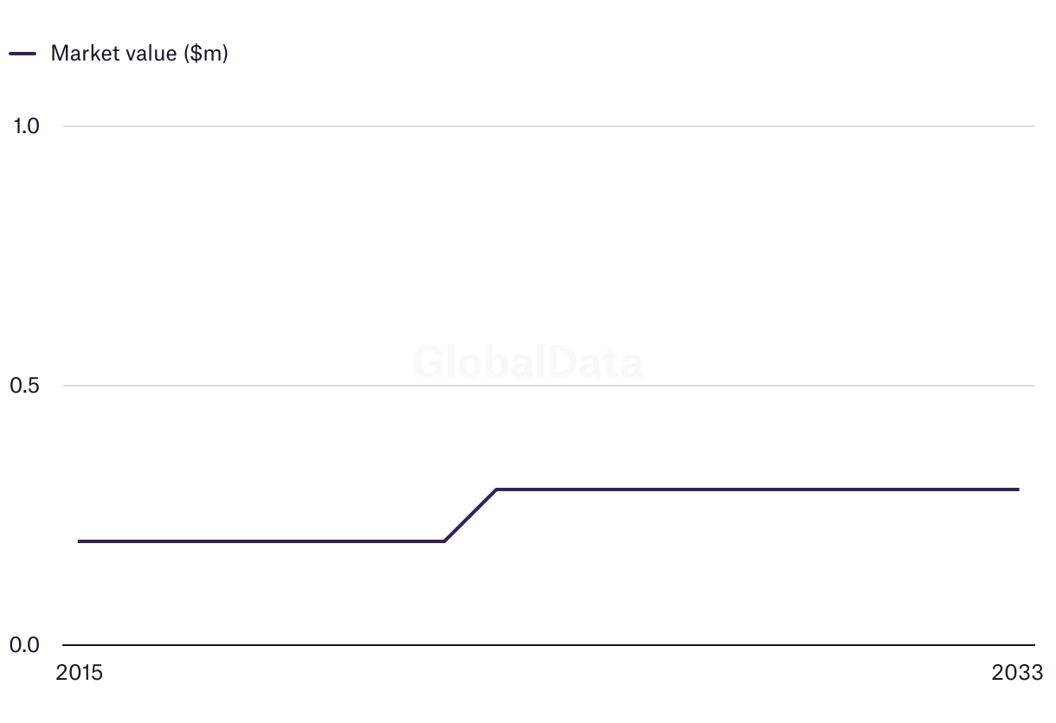Click the rising diagonal segment of the line
The height and width of the screenshot is (723, 1056).
[470, 515]
